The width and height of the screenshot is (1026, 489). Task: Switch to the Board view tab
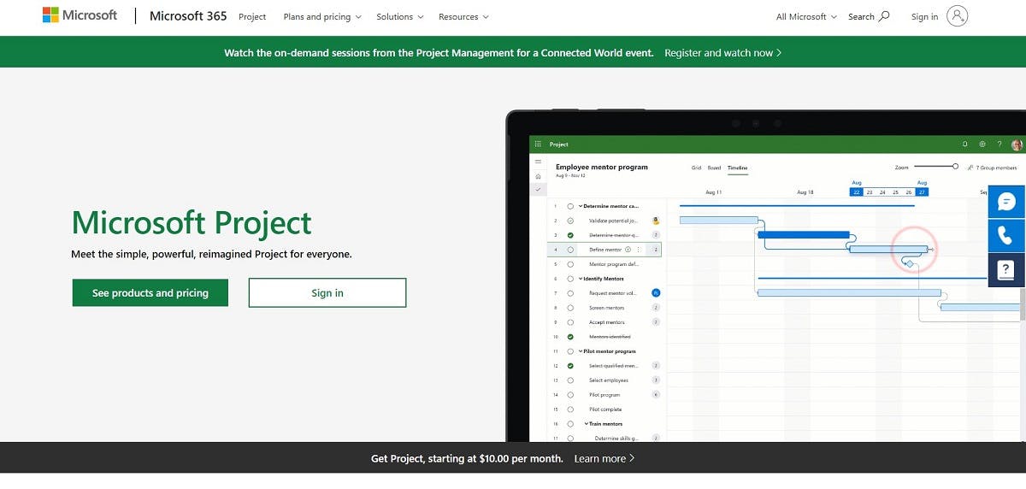coord(714,168)
